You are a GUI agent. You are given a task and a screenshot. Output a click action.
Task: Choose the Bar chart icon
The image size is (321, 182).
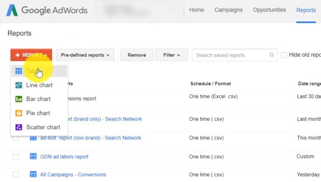19,99
